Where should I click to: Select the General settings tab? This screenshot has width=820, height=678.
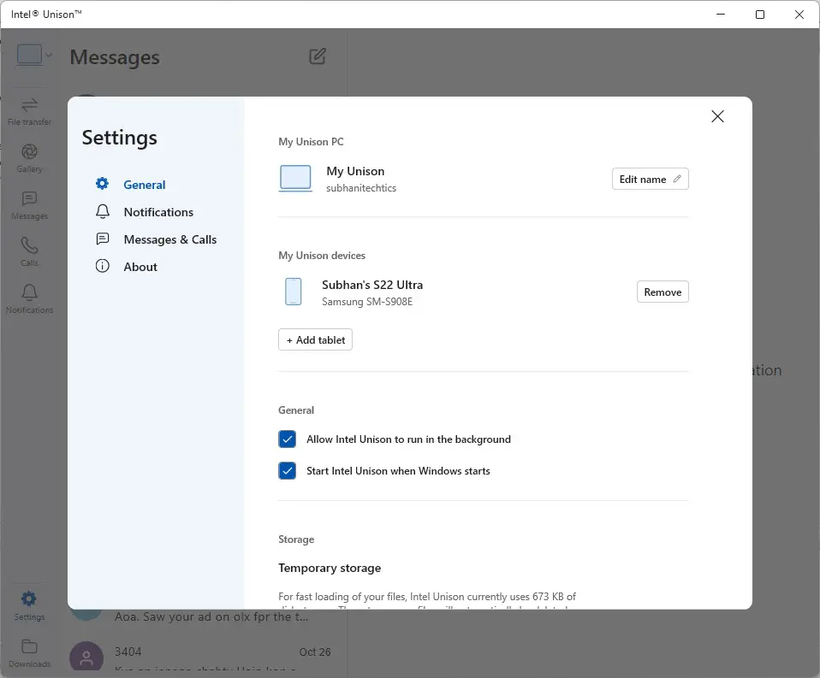[x=145, y=185]
